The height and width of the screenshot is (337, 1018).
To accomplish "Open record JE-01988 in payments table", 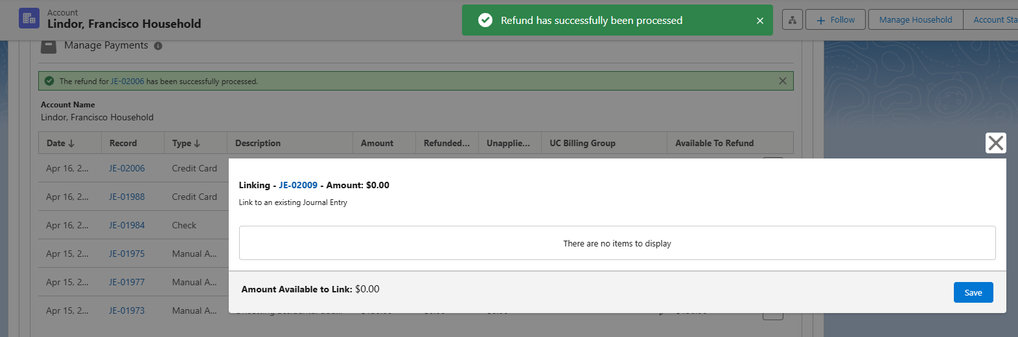I will pyautogui.click(x=127, y=197).
